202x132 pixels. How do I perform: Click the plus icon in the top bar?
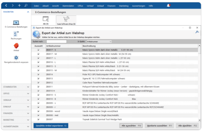point(19,5)
